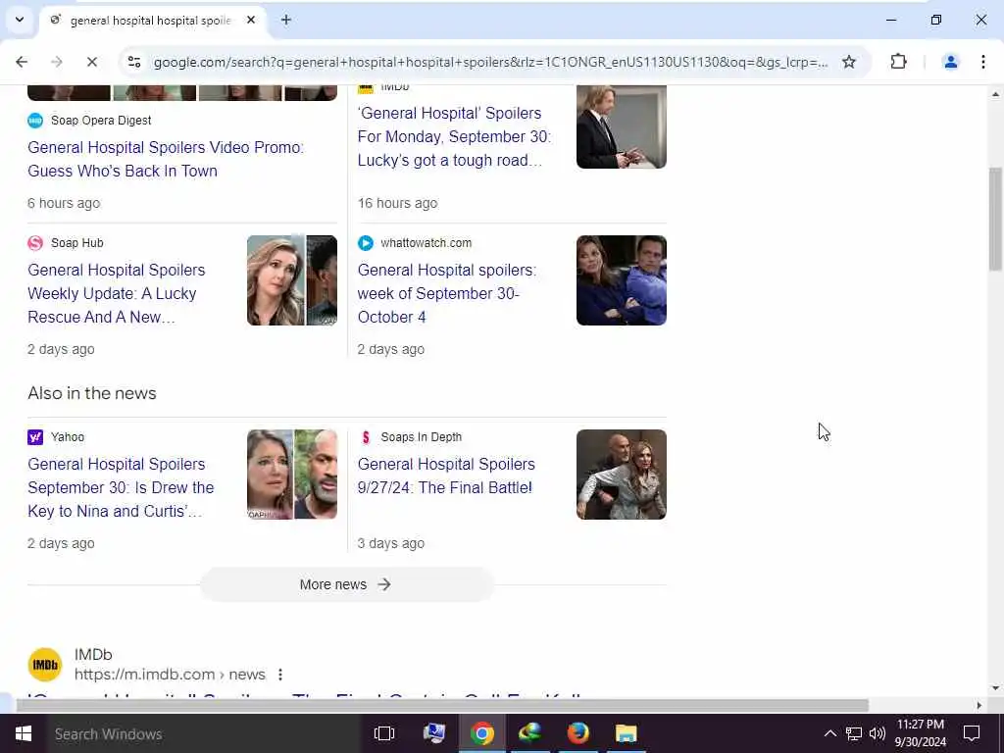The image size is (1004, 753).
Task: Open Firefox from the taskbar
Action: pyautogui.click(x=577, y=733)
